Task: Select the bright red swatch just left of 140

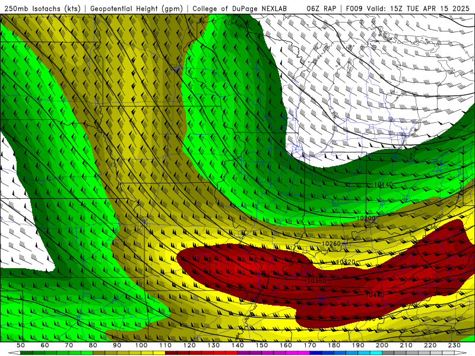Action: pos(232,352)
